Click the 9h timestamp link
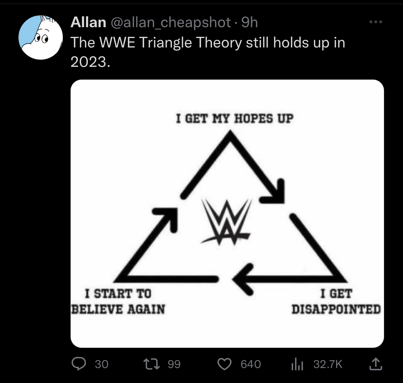 [x=250, y=22]
